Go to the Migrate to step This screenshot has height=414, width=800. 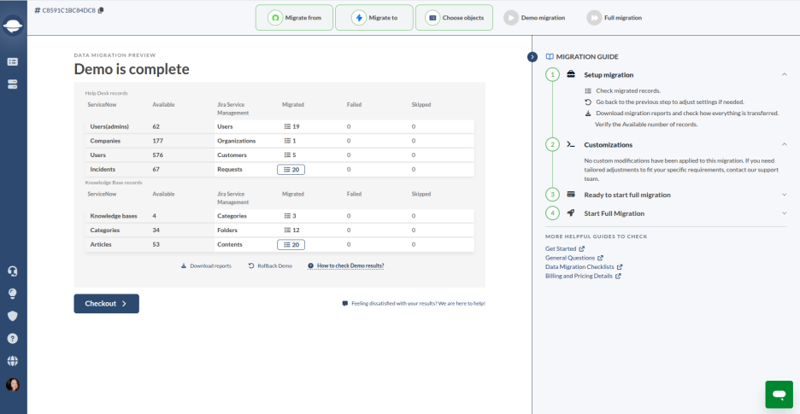click(x=374, y=18)
